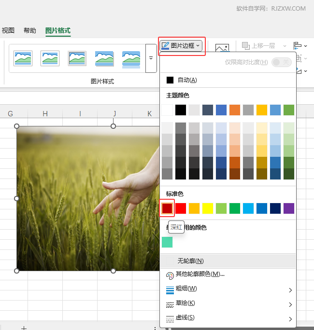
Task: Click the wavy sketch icon beside 草绘
Action: [x=170, y=305]
